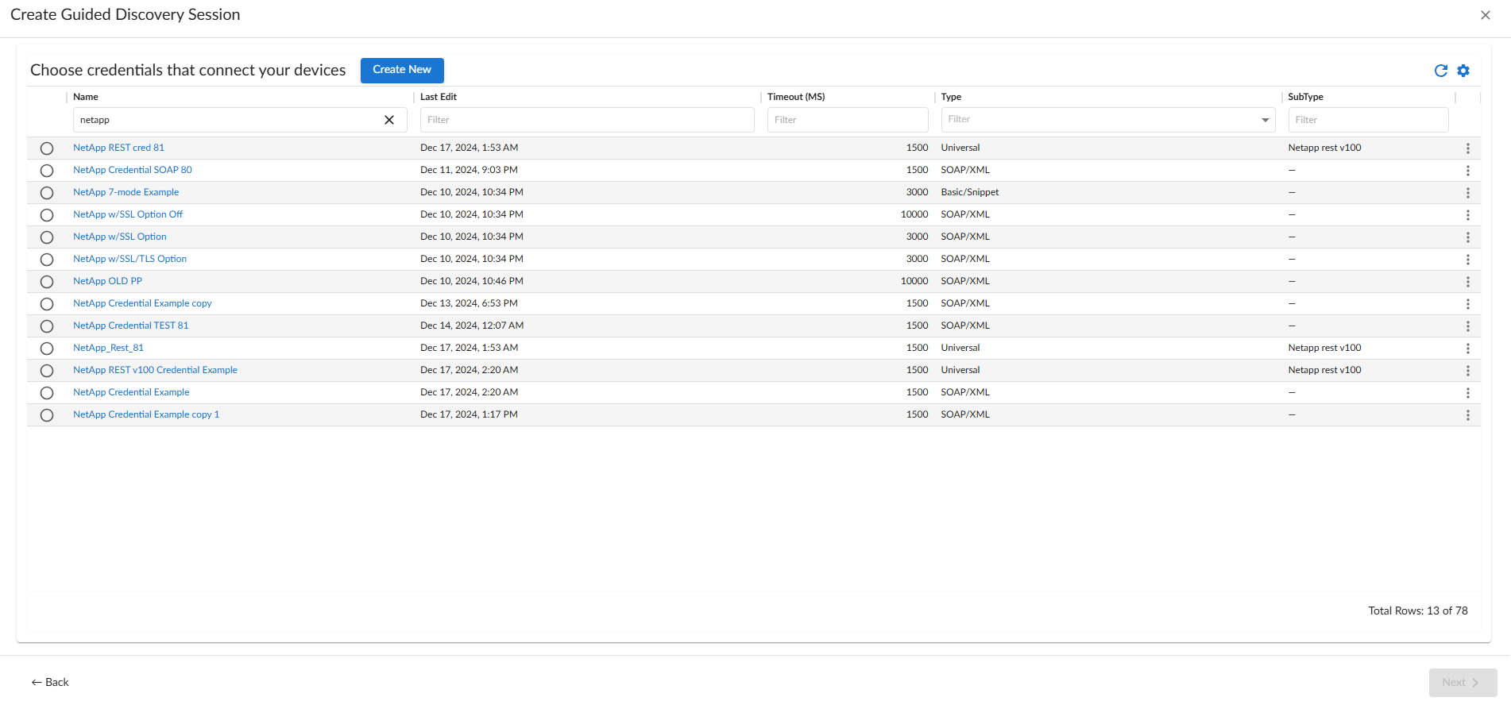The width and height of the screenshot is (1511, 705).
Task: Open the NetApp OLD PP link
Action: [x=107, y=281]
